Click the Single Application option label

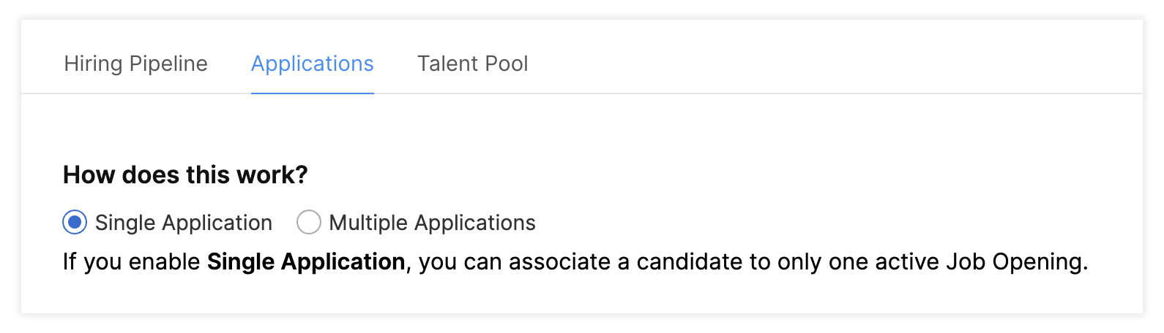tap(184, 223)
